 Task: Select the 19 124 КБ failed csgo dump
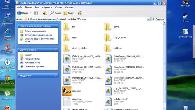[67, 80]
